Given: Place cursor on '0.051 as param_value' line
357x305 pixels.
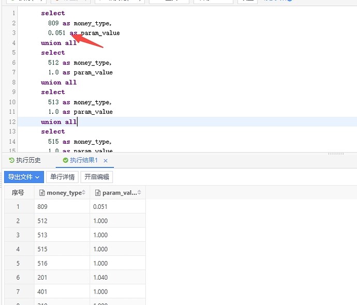Looking at the screenshot, I should point(84,33).
